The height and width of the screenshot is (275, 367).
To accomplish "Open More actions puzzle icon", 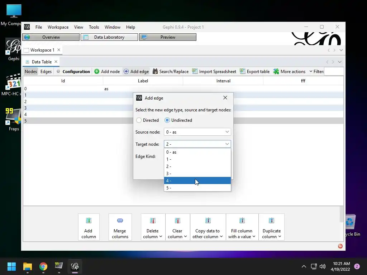I will 276,72.
